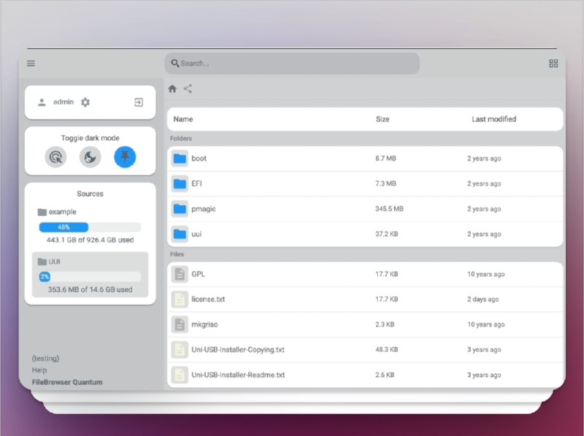Go to home directory via home icon
The image size is (584, 436).
point(172,88)
